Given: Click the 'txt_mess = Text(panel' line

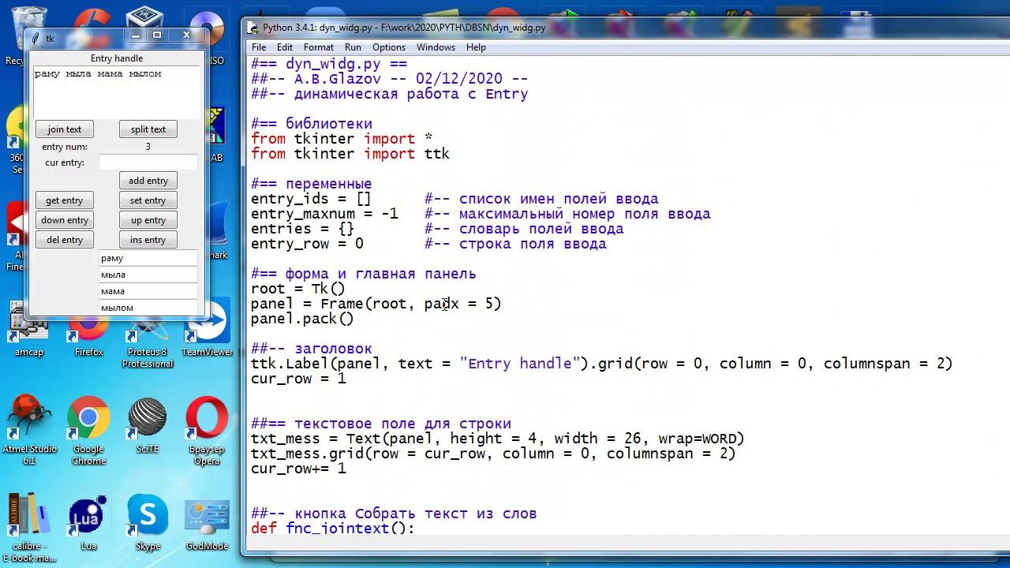Looking at the screenshot, I should (x=498, y=439).
